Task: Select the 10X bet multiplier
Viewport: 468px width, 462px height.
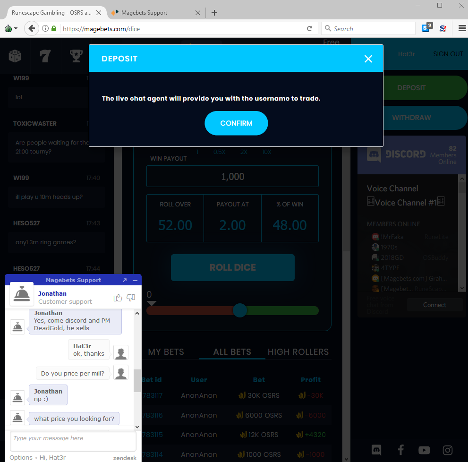Action: coord(267,152)
